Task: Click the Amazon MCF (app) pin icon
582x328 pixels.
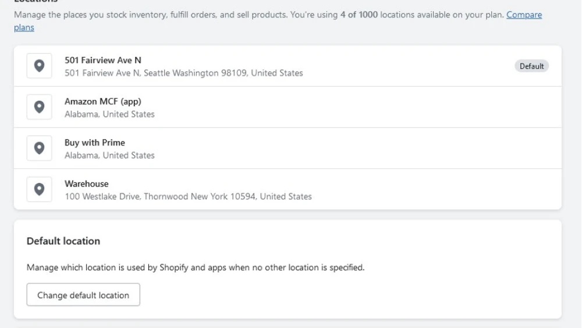Action: click(39, 107)
